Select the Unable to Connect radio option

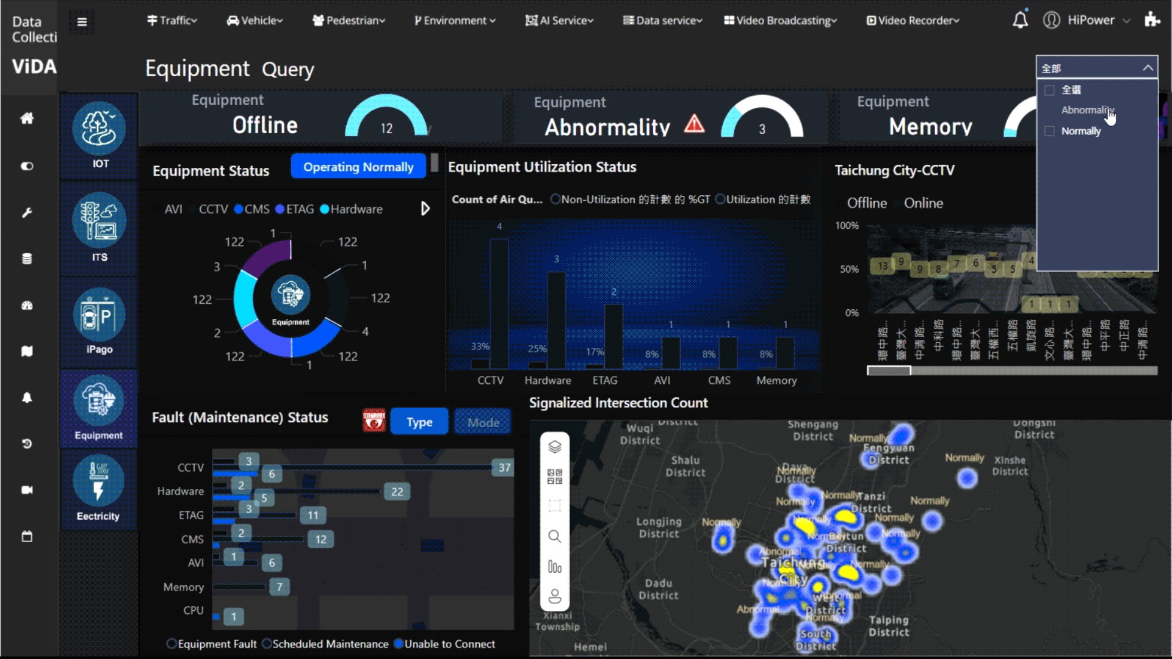coord(399,644)
